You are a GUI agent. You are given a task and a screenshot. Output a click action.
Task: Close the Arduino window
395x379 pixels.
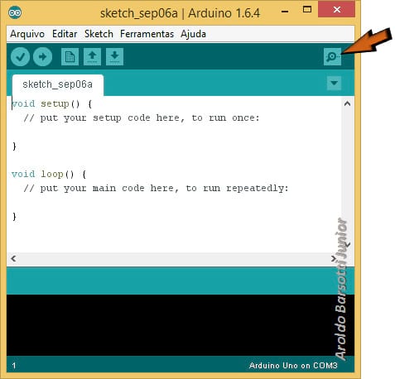click(x=336, y=10)
